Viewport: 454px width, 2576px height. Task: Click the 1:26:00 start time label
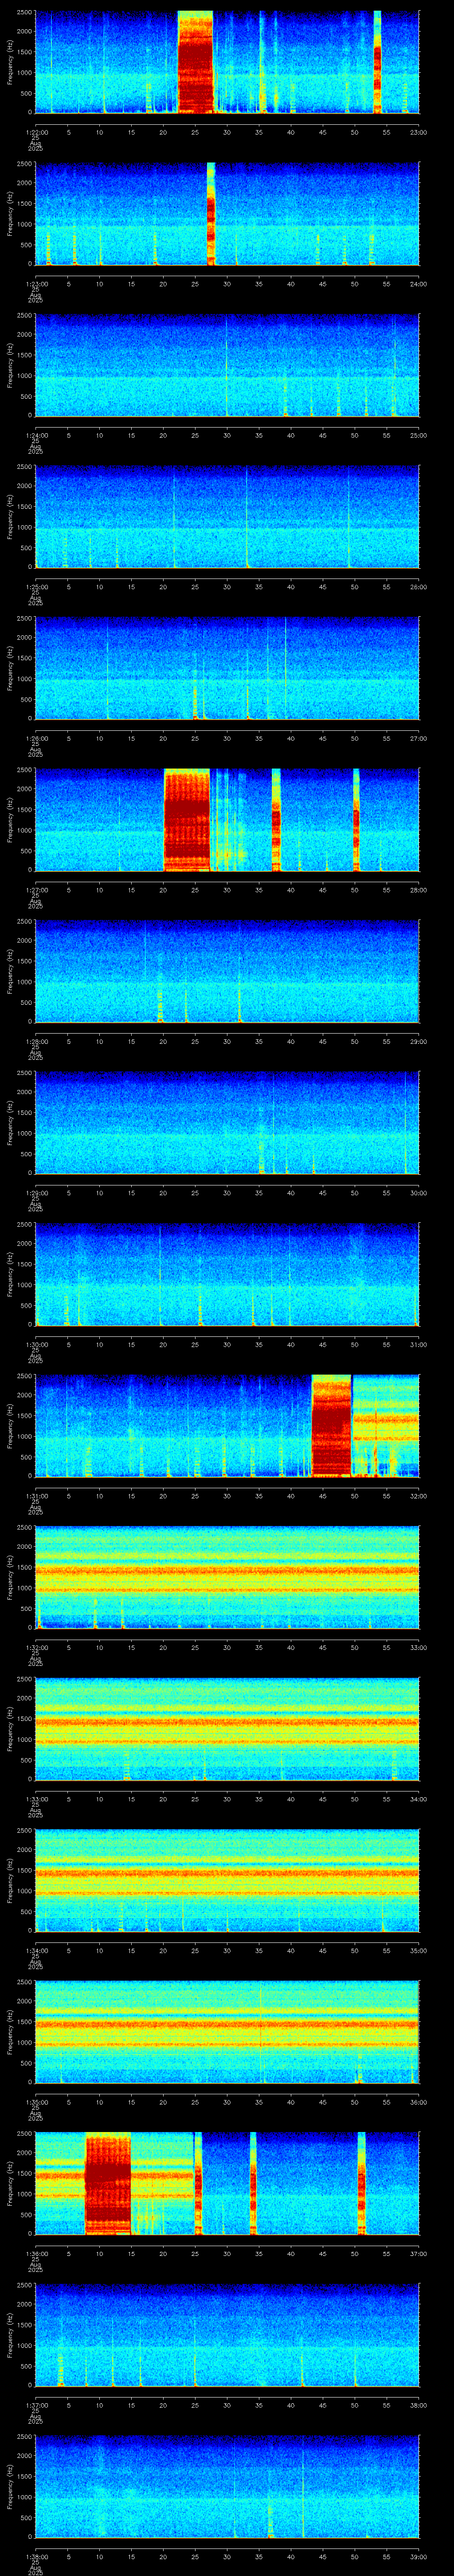35,738
